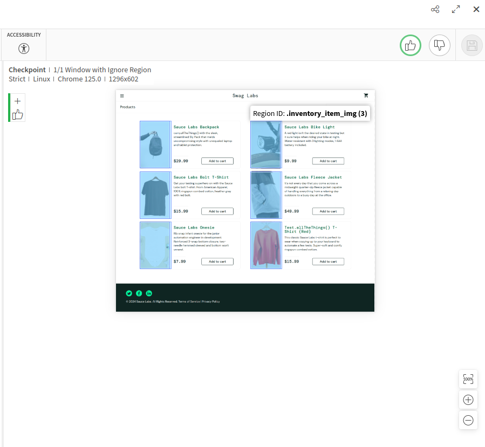
Task: Click the $49.99 price
Action: pyautogui.click(x=292, y=211)
